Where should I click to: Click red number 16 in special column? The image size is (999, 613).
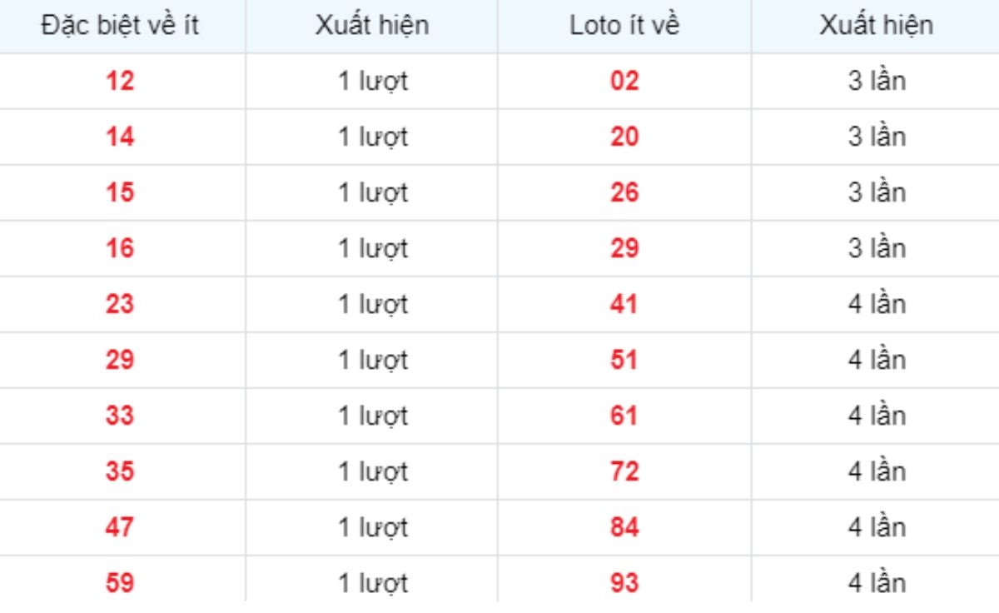(x=120, y=249)
